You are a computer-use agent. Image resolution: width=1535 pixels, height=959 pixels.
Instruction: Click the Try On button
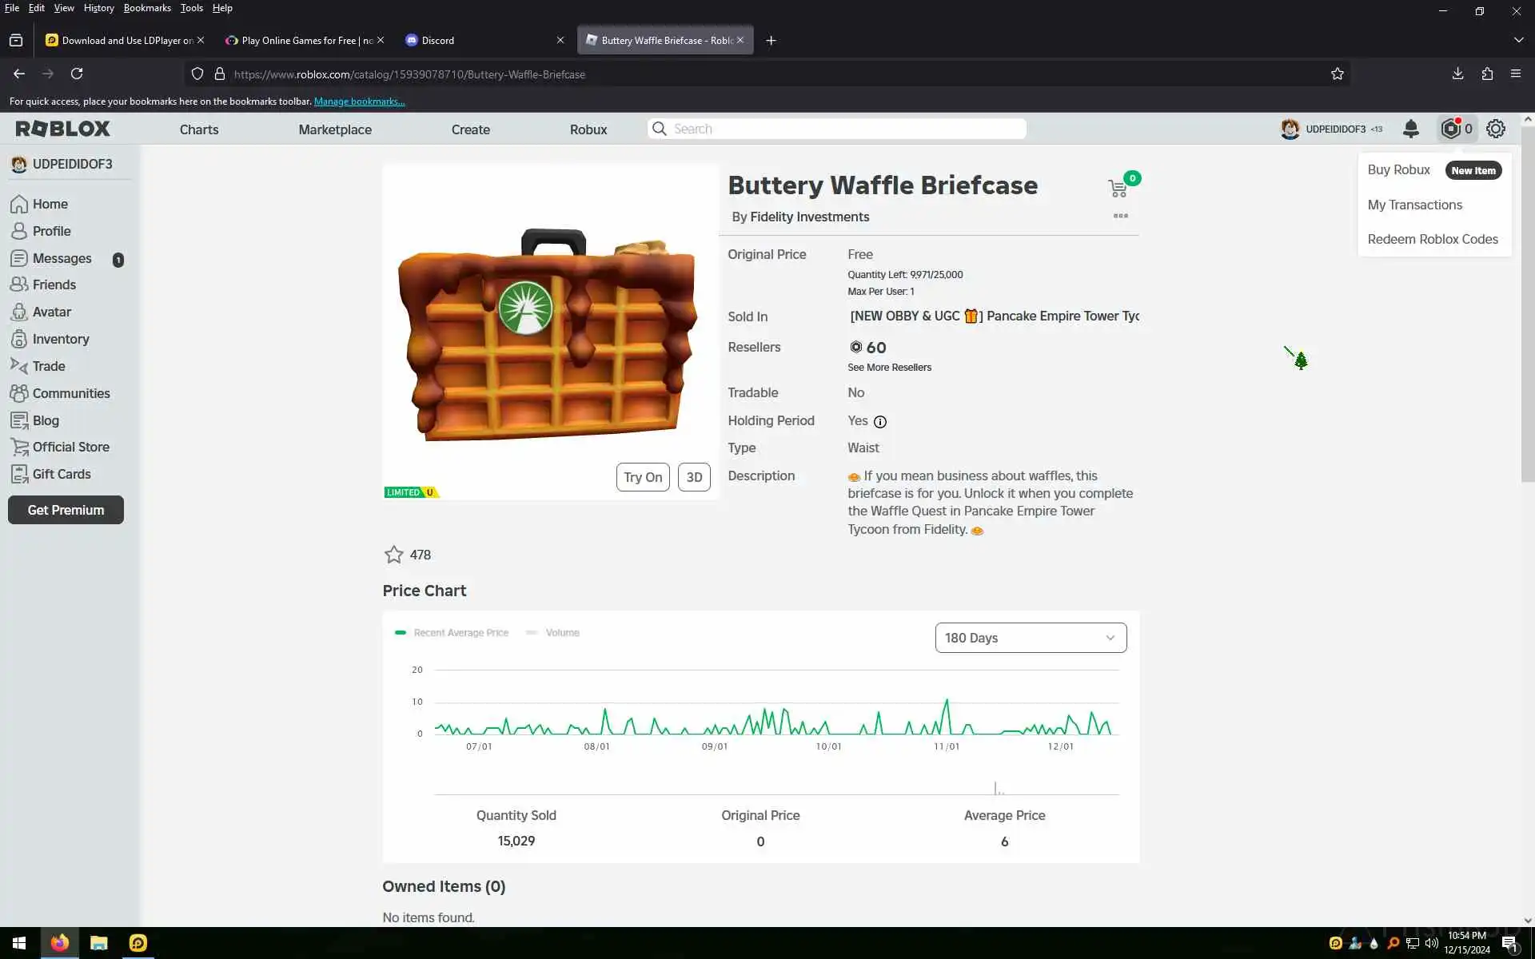pos(643,477)
